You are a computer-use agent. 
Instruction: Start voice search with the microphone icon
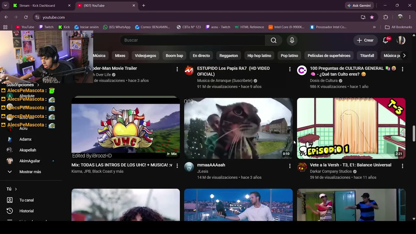point(292,40)
